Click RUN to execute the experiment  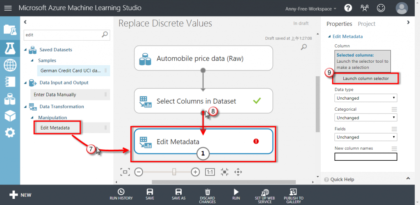click(236, 194)
